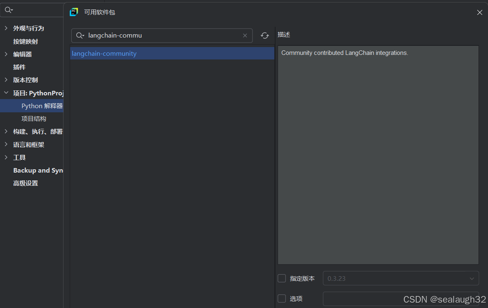Select 项目结构 settings item
488x308 pixels.
(x=33, y=118)
